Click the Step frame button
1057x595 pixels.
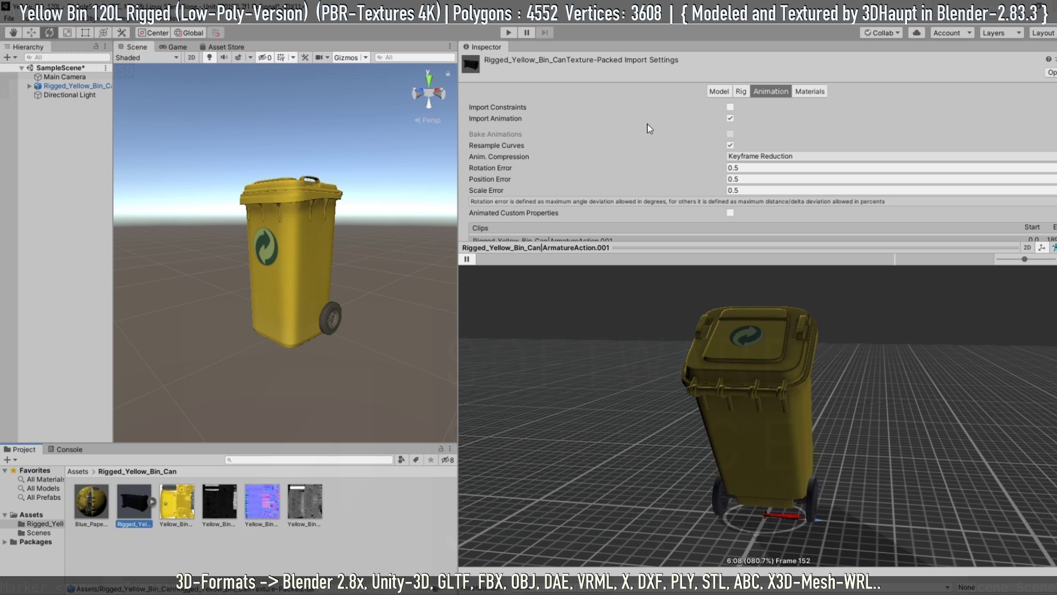[x=545, y=32]
